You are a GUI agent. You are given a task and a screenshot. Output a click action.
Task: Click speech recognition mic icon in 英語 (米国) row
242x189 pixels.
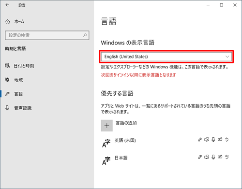[x=213, y=140]
